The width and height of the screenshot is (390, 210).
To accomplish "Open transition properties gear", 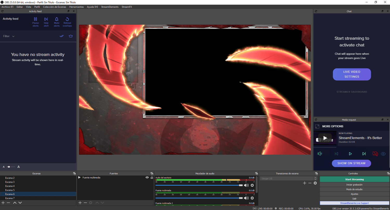I will [315, 183].
